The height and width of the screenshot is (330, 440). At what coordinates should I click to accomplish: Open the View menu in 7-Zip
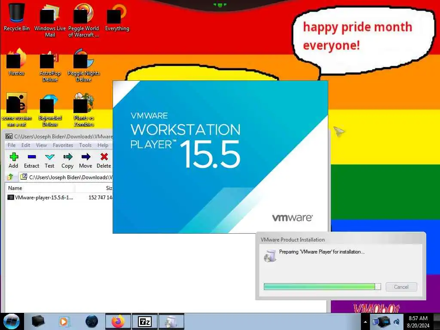pyautogui.click(x=41, y=145)
